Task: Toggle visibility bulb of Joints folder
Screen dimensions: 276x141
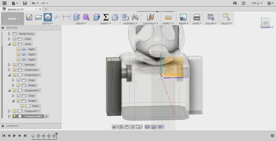Action: pyautogui.click(x=14, y=44)
